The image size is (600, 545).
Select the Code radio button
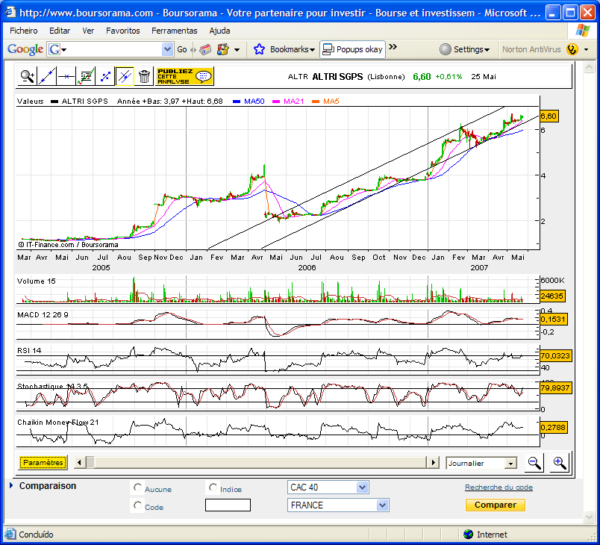(137, 505)
